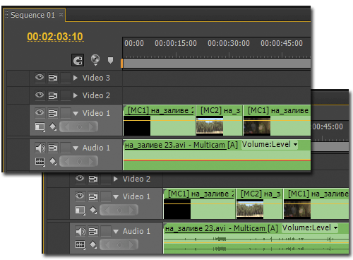The height and width of the screenshot is (260, 353).
Task: Open Show Keyframes menu on back Video 1
Action: click(x=93, y=210)
